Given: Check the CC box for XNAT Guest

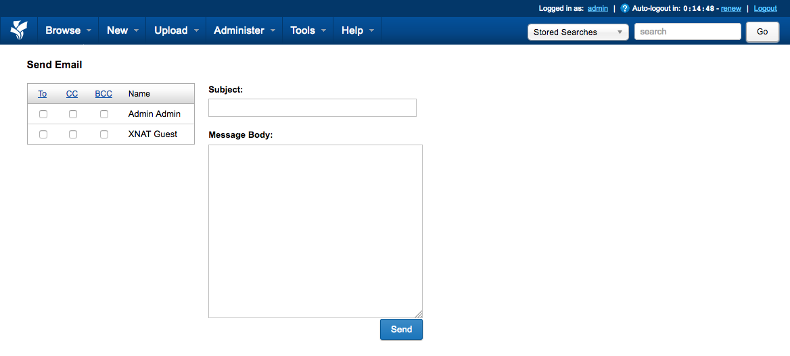Looking at the screenshot, I should (73, 134).
